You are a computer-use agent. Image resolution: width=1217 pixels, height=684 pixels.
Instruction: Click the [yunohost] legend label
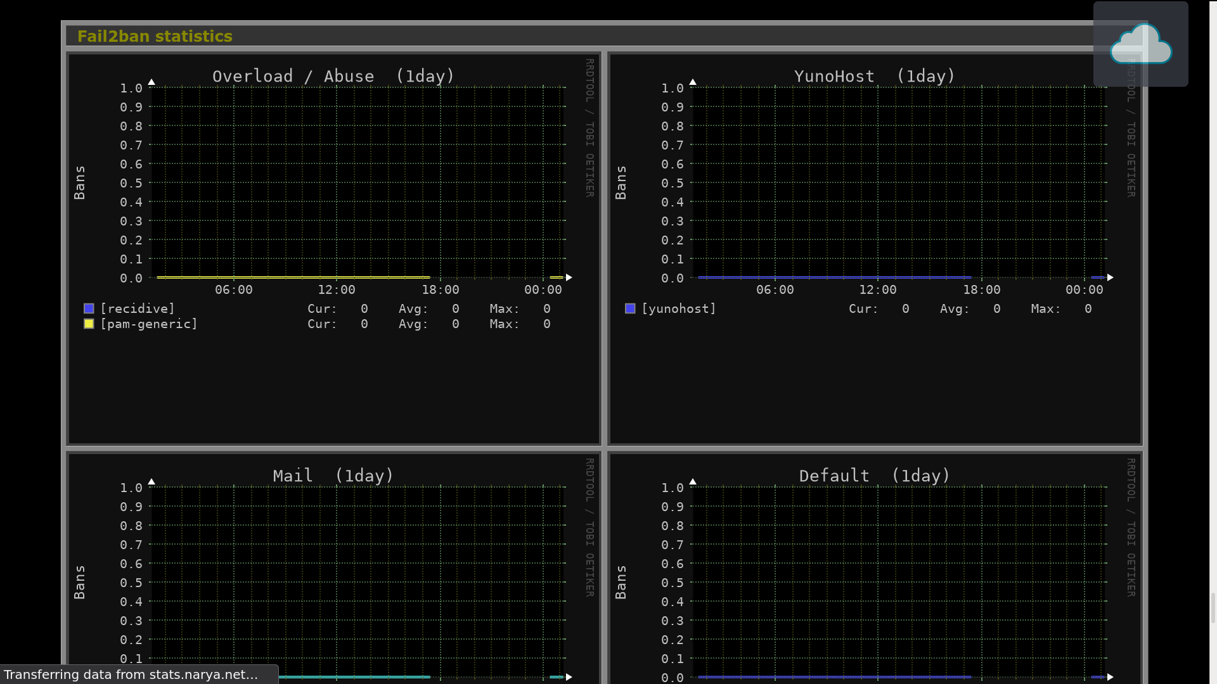pyautogui.click(x=678, y=308)
